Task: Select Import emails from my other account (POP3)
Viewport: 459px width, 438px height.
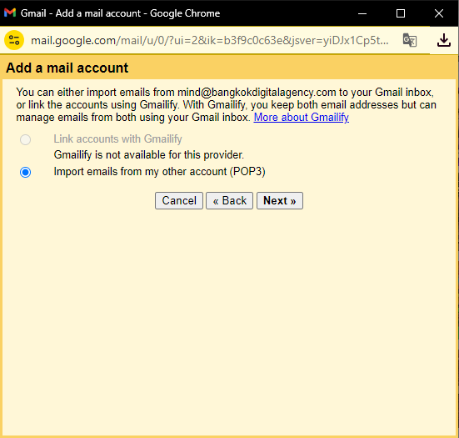Action: coord(26,172)
